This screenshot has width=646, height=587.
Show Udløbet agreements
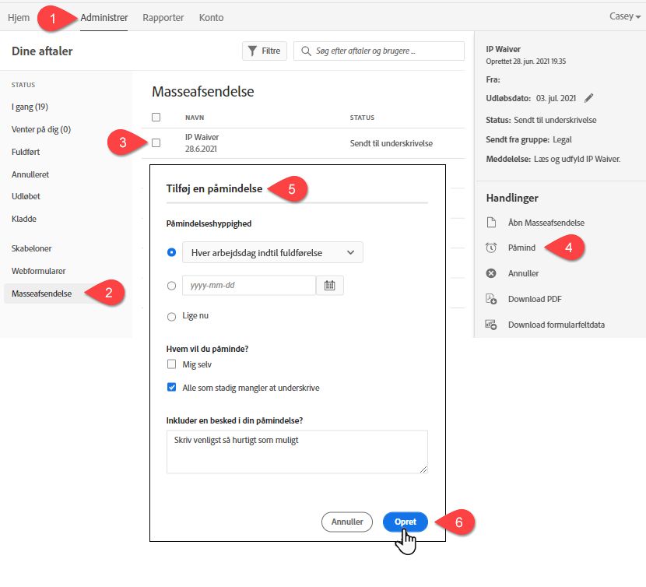[x=26, y=196]
